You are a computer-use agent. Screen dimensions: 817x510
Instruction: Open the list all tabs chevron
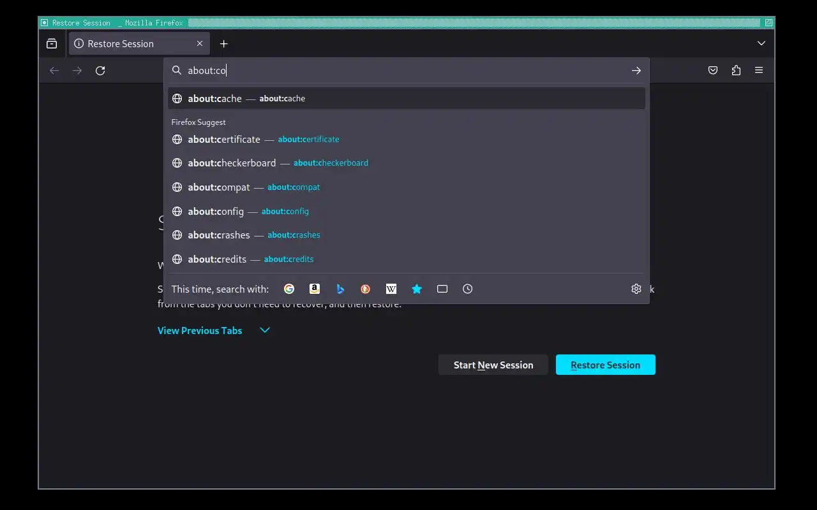[761, 43]
